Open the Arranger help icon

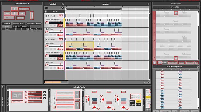pos(148,4)
